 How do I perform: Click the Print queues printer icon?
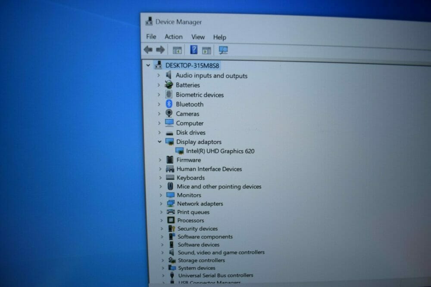coord(171,212)
